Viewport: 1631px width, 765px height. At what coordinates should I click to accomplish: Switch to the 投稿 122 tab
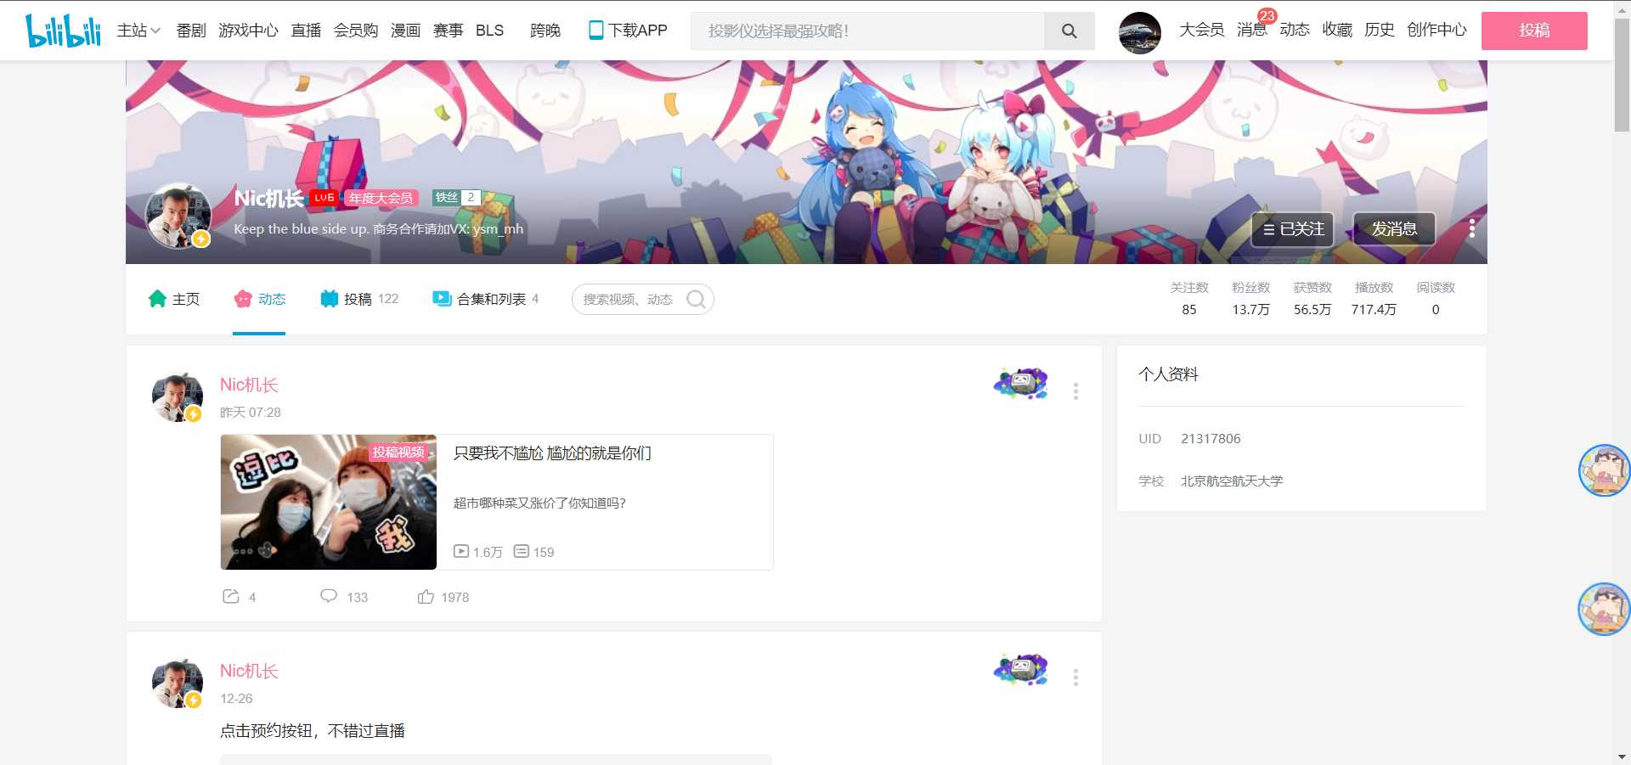pos(359,299)
